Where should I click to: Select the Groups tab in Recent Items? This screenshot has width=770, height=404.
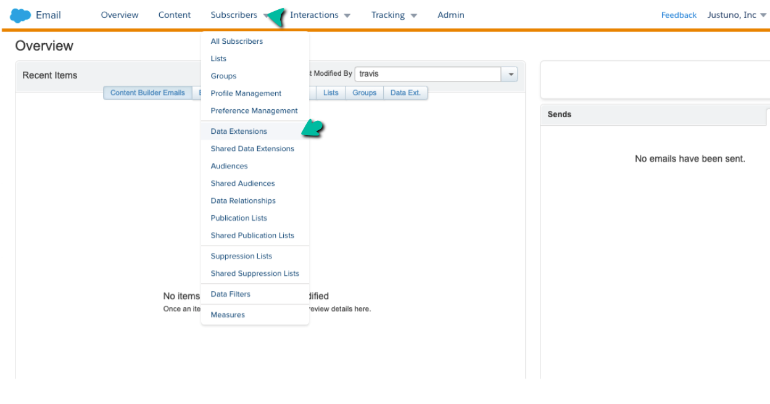[365, 93]
